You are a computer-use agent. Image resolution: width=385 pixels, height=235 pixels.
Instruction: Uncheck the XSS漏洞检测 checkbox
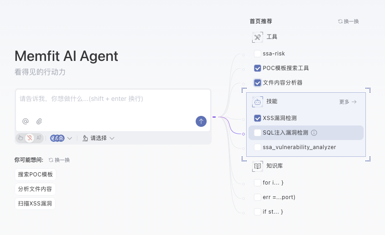coord(258,118)
